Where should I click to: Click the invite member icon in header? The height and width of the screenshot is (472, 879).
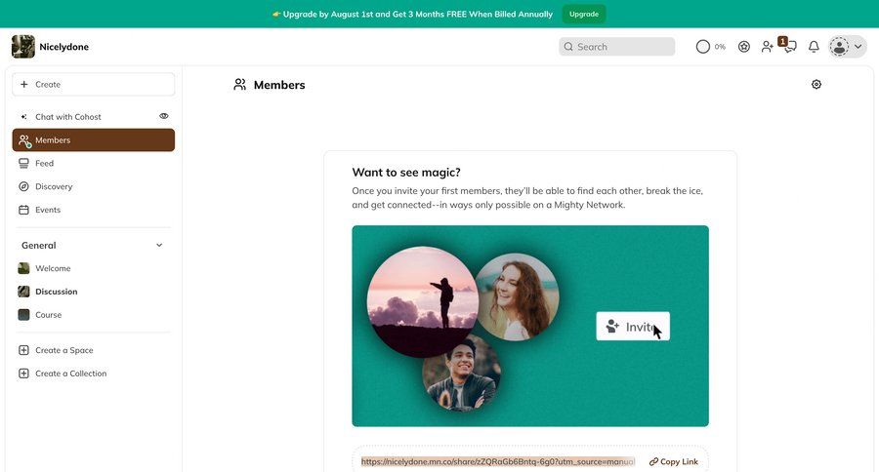pyautogui.click(x=767, y=47)
